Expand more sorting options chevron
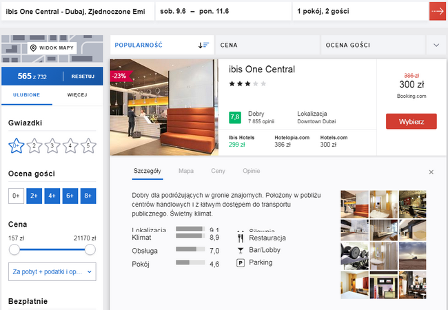Image resolution: width=448 pixels, height=310 pixels. click(x=436, y=45)
